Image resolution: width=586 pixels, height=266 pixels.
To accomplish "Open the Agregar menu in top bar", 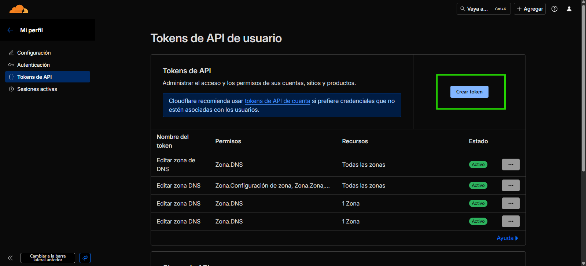I will (530, 9).
